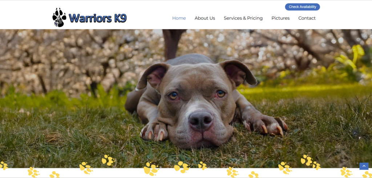This screenshot has width=372, height=178.
Task: Click the paired yellow paw prints near the back-to-top arrow
Action: point(310,162)
